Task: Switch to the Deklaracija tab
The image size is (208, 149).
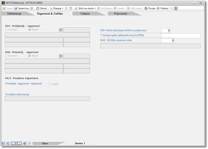Action: pyautogui.click(x=14, y=14)
